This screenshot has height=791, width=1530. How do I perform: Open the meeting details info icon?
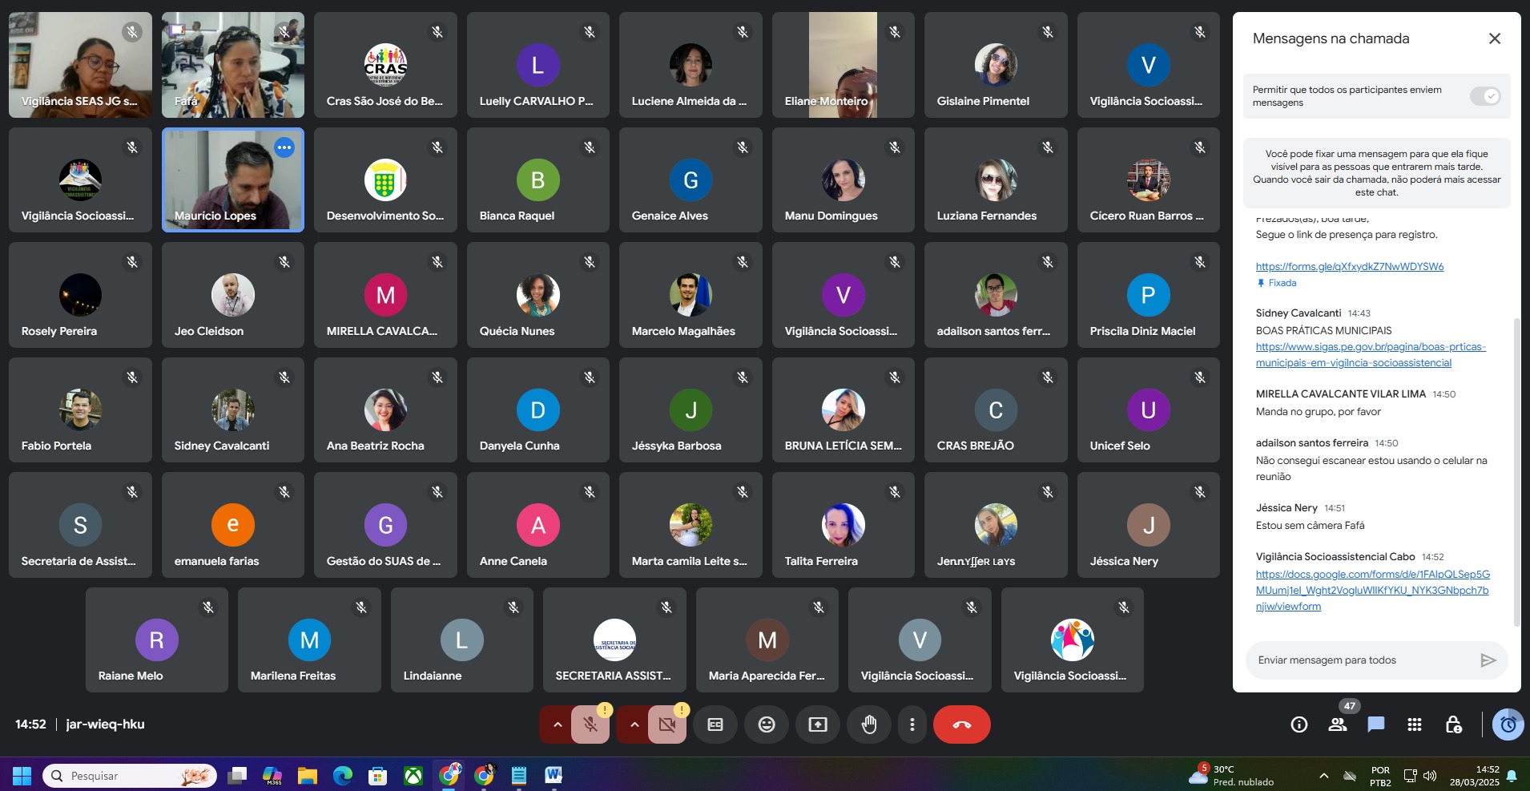1299,724
